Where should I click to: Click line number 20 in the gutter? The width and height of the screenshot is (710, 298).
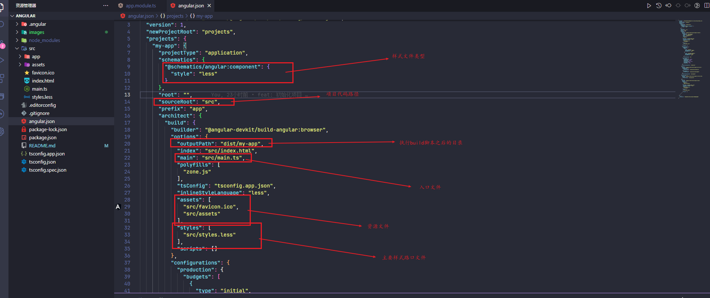click(127, 144)
